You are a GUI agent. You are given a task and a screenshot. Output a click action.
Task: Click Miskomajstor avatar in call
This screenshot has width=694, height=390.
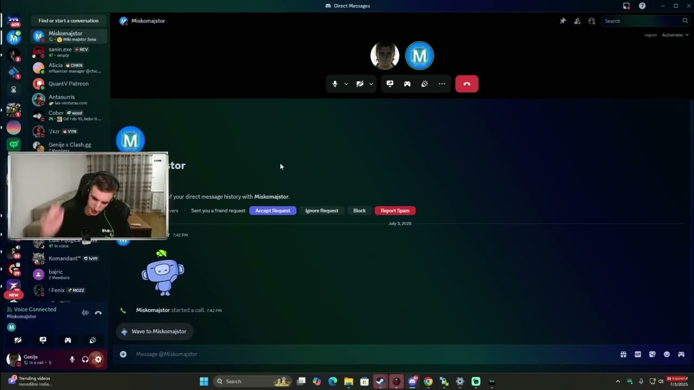420,56
